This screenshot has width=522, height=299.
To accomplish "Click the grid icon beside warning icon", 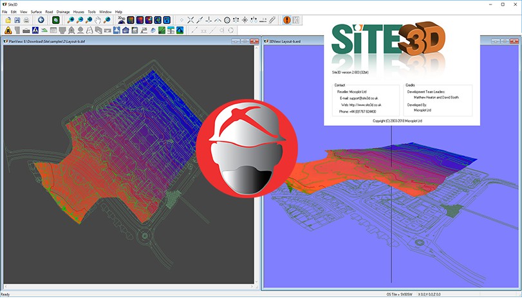I will 296,21.
